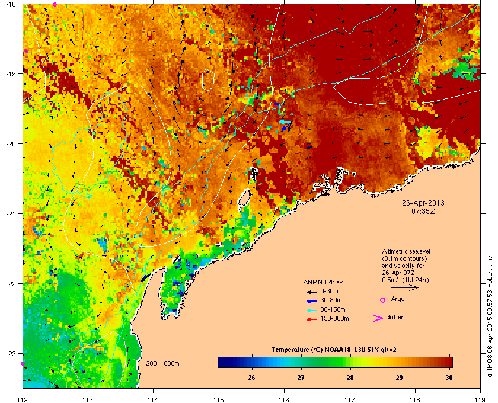
Task: Click the latitude label -20
Action: (x=11, y=144)
